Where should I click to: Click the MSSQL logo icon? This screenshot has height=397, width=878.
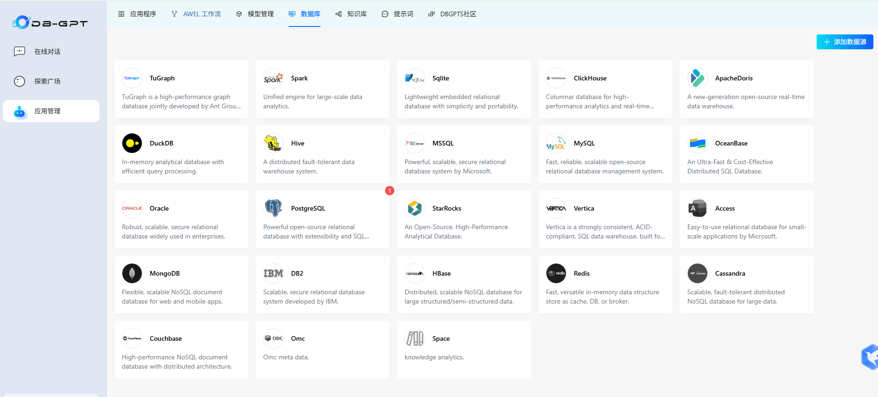click(415, 143)
